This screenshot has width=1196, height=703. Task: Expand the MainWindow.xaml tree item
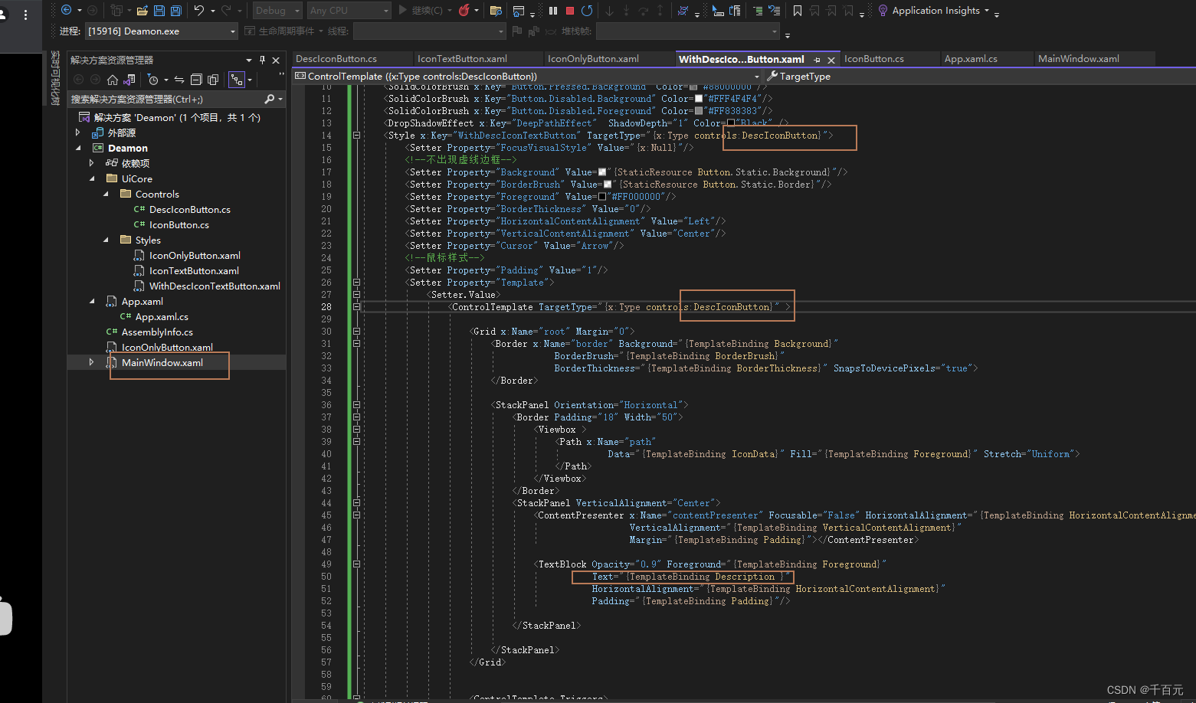pos(91,361)
